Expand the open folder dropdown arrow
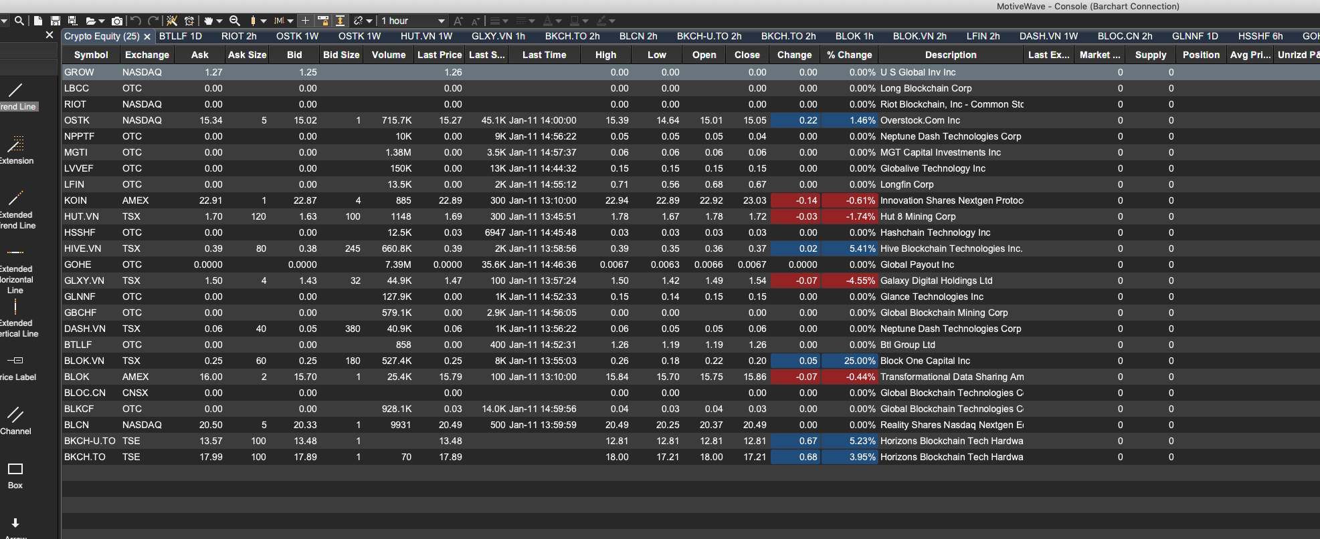This screenshot has width=1320, height=539. click(x=102, y=21)
